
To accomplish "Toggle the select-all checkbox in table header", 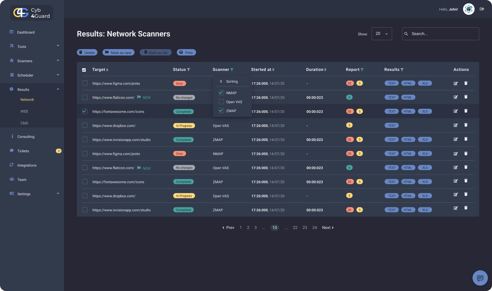I will 84,70.
